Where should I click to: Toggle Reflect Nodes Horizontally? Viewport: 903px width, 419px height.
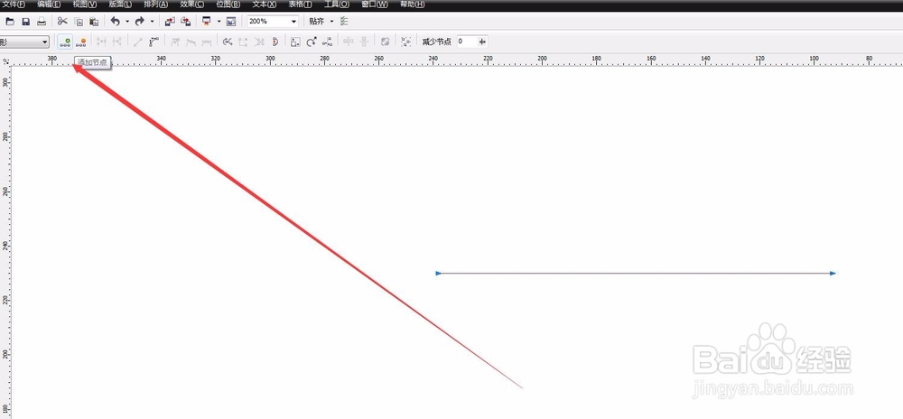pyautogui.click(x=349, y=42)
